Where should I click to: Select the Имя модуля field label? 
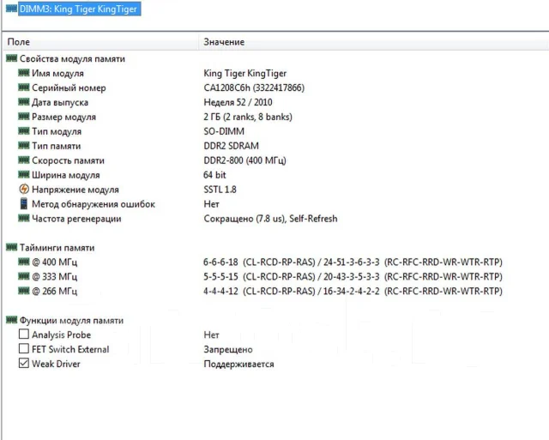coord(57,74)
